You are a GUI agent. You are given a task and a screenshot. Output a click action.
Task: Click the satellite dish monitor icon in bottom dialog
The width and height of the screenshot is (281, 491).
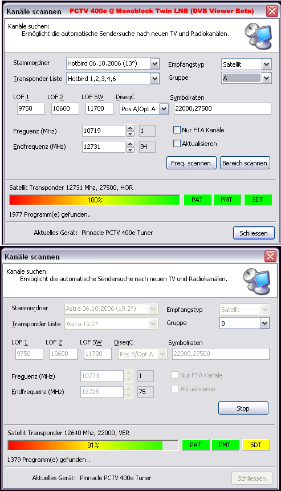click(256, 281)
